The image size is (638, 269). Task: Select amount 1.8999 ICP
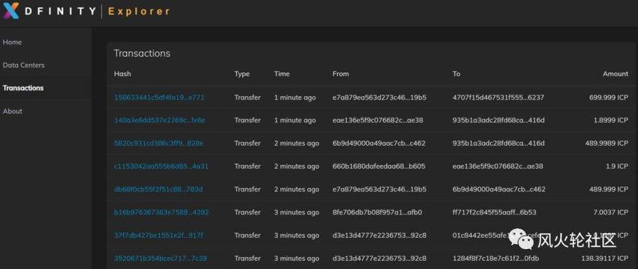pyautogui.click(x=611, y=120)
